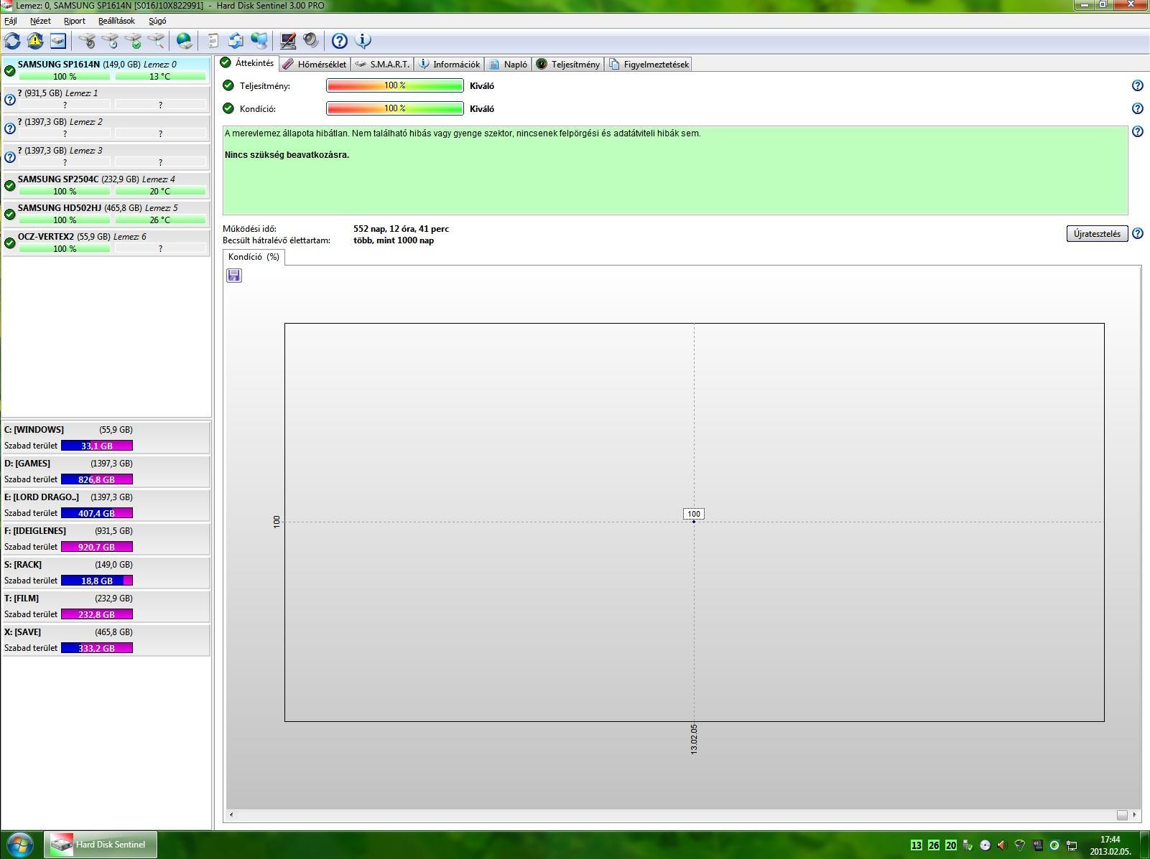The height and width of the screenshot is (859, 1150).
Task: Click the tray icon showing temperature 26
Action: click(933, 845)
